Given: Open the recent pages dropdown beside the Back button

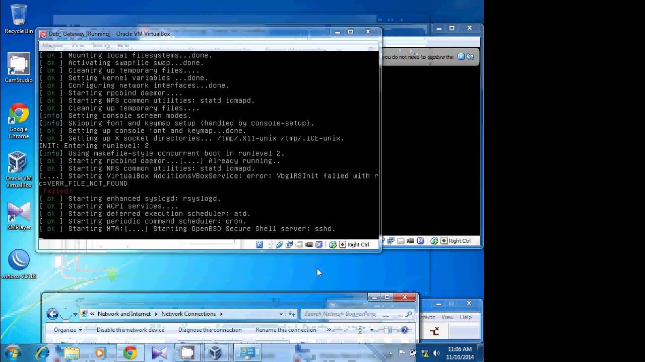Looking at the screenshot, I should coord(75,314).
